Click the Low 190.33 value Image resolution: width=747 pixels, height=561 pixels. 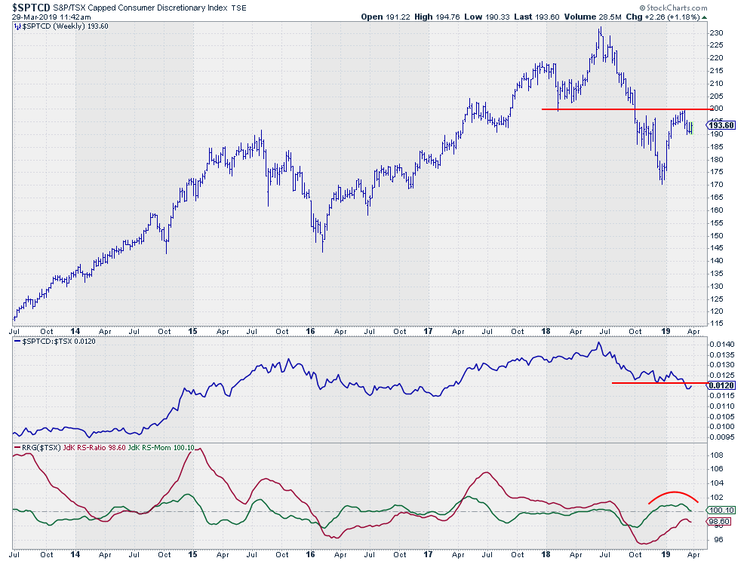(x=487, y=17)
